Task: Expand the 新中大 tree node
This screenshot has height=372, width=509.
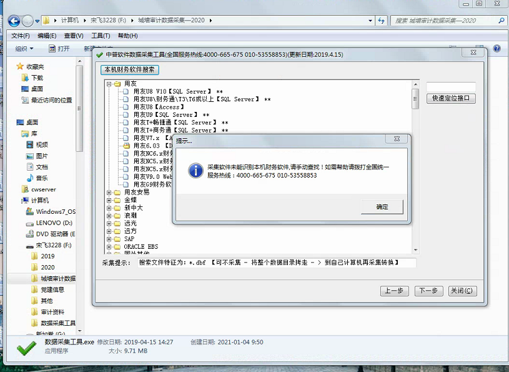Action: 109,208
